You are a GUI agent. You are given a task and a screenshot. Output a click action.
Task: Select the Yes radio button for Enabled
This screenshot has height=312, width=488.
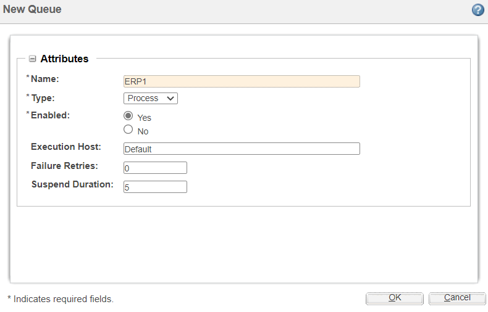(128, 116)
